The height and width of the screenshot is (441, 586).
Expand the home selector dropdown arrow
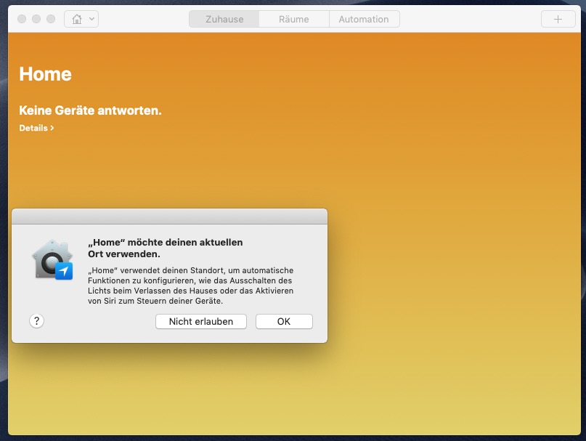coord(91,20)
